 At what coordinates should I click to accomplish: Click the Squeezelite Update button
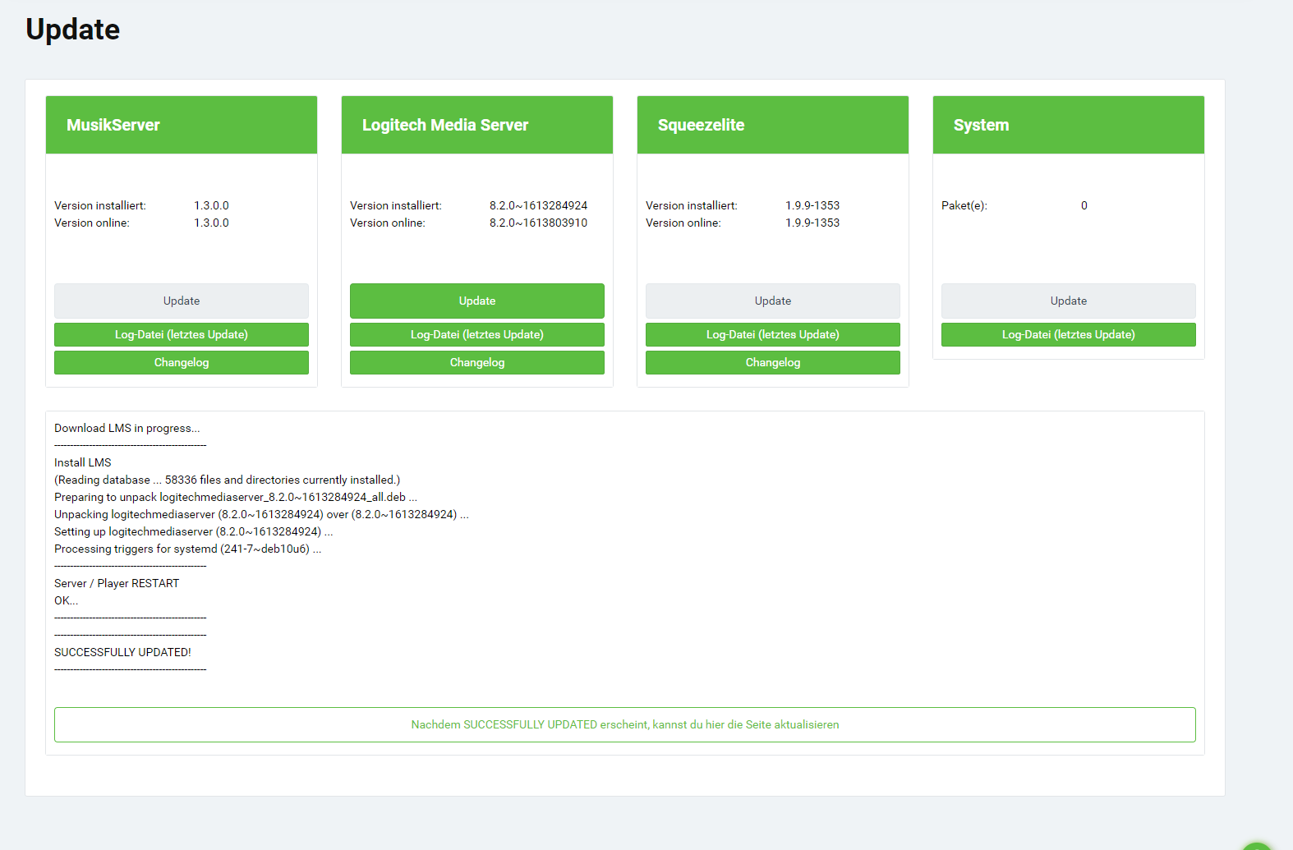(x=773, y=301)
